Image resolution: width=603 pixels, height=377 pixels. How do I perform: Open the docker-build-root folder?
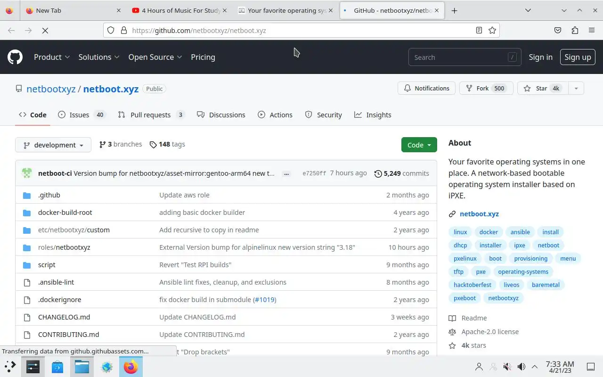click(65, 212)
